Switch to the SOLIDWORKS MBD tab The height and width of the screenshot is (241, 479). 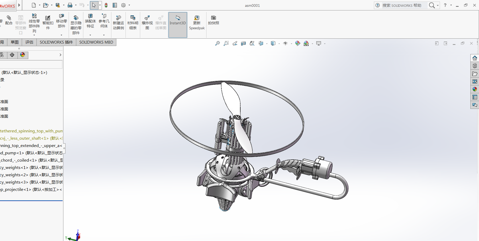[96, 42]
